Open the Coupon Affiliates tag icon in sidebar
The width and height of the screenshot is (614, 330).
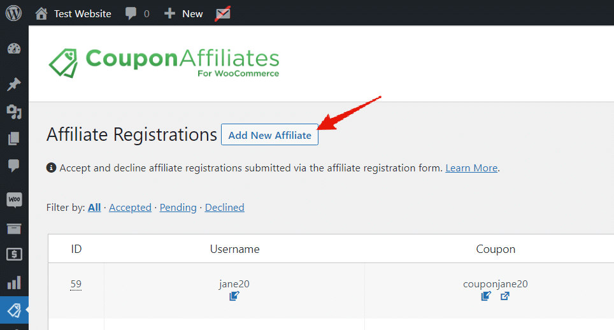[x=14, y=310]
